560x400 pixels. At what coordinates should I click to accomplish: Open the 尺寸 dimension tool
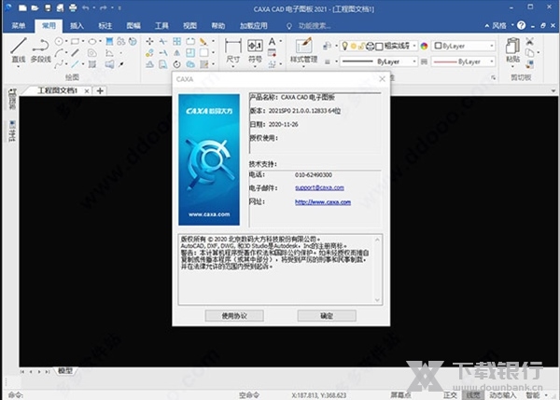(x=232, y=50)
